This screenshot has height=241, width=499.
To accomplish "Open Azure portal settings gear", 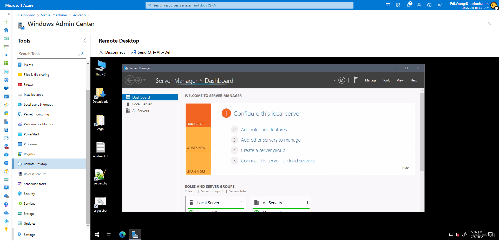I will [x=419, y=5].
